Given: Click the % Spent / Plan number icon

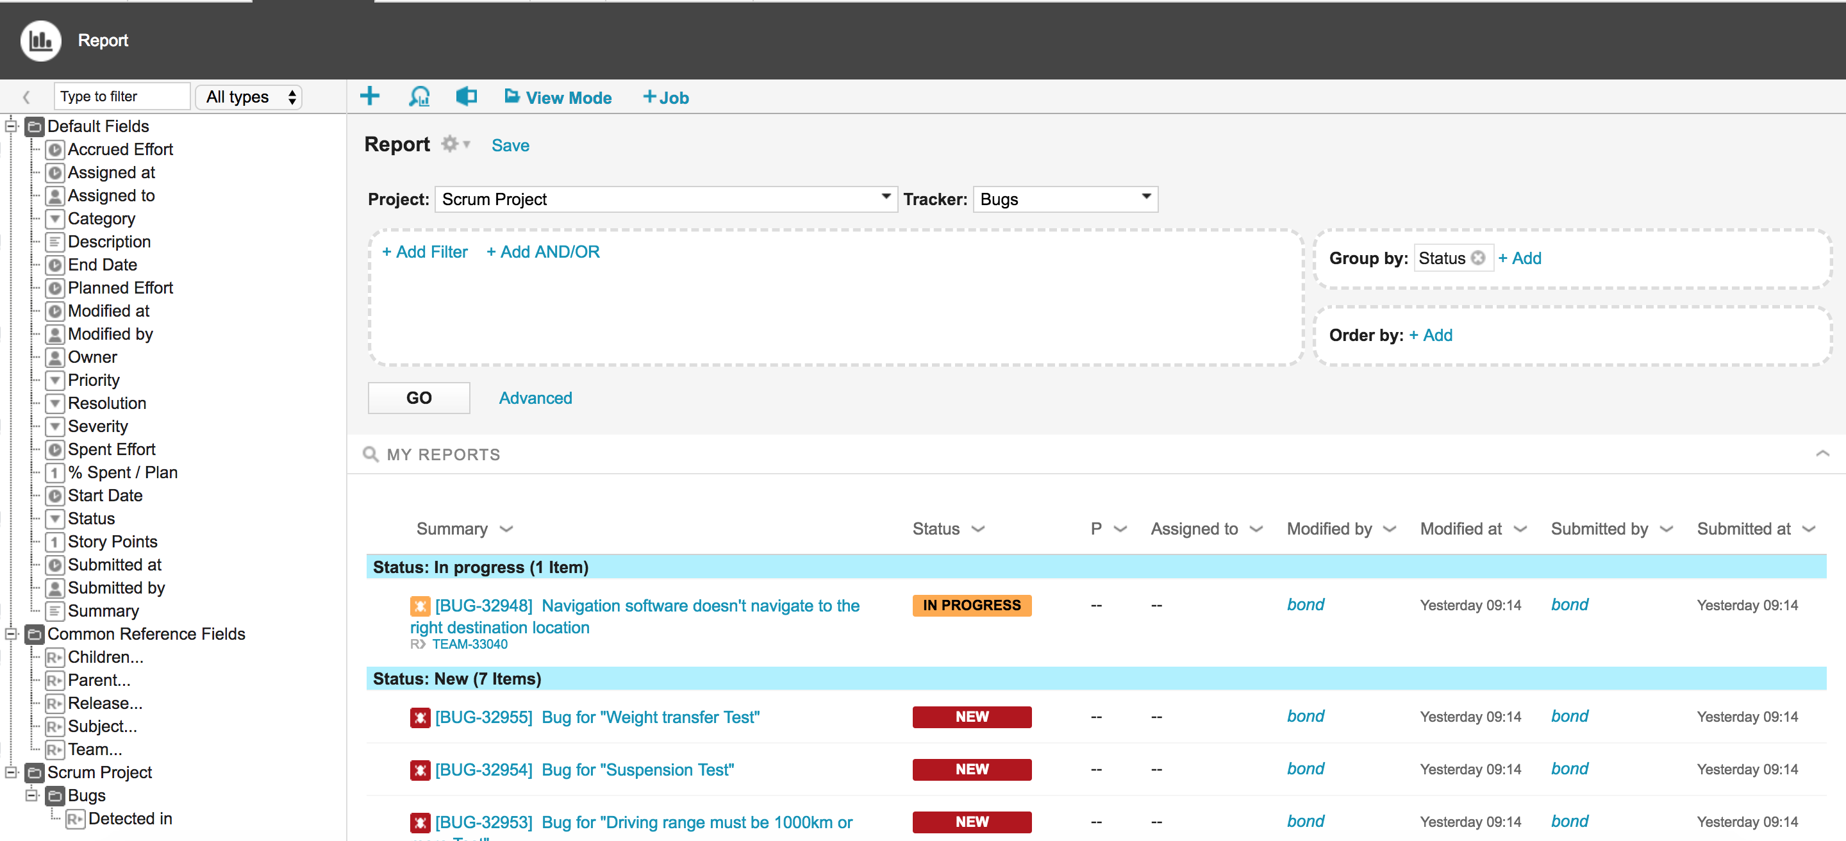Looking at the screenshot, I should click(x=55, y=473).
